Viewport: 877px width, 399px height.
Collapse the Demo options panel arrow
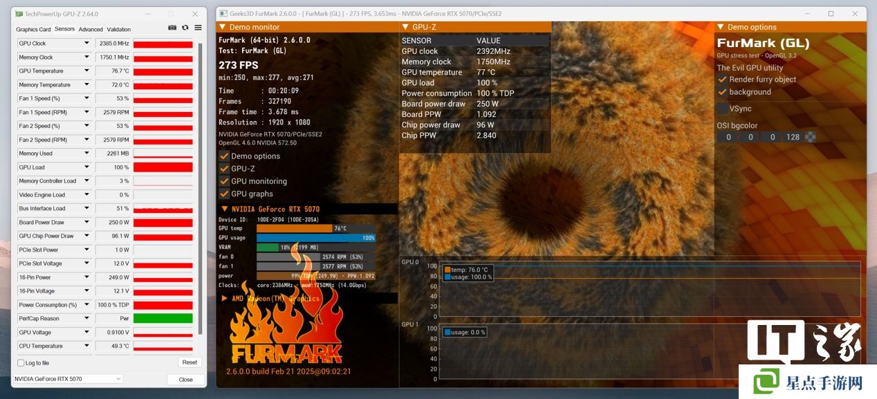click(720, 27)
